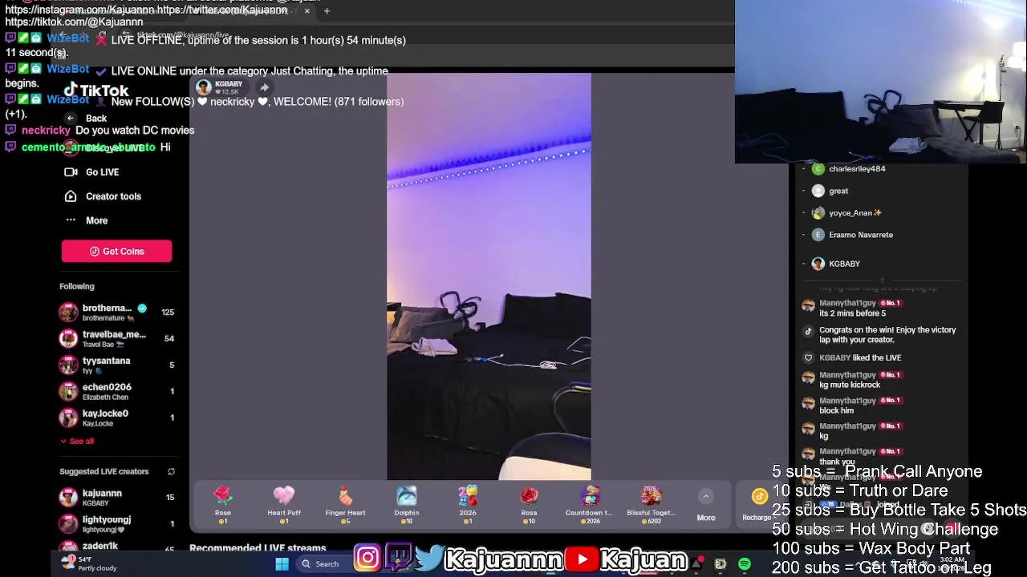Open Recharge coins
Image resolution: width=1027 pixels, height=577 pixels.
(x=758, y=505)
